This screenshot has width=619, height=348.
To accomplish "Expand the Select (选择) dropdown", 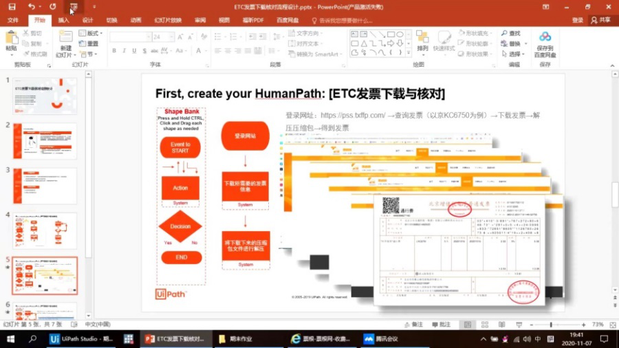I will tap(514, 54).
